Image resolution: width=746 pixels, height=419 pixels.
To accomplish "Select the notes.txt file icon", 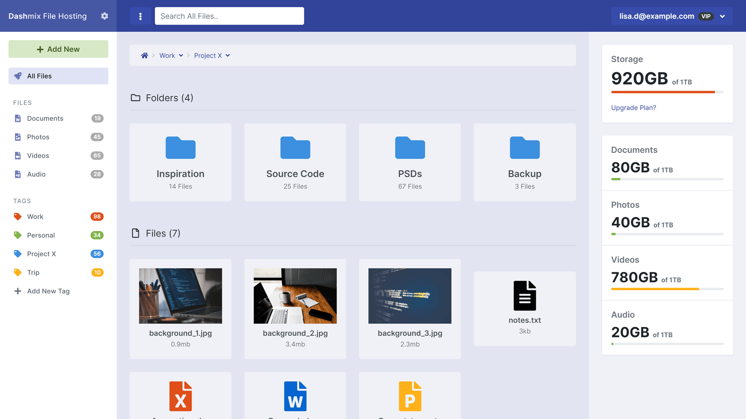I will 525,296.
